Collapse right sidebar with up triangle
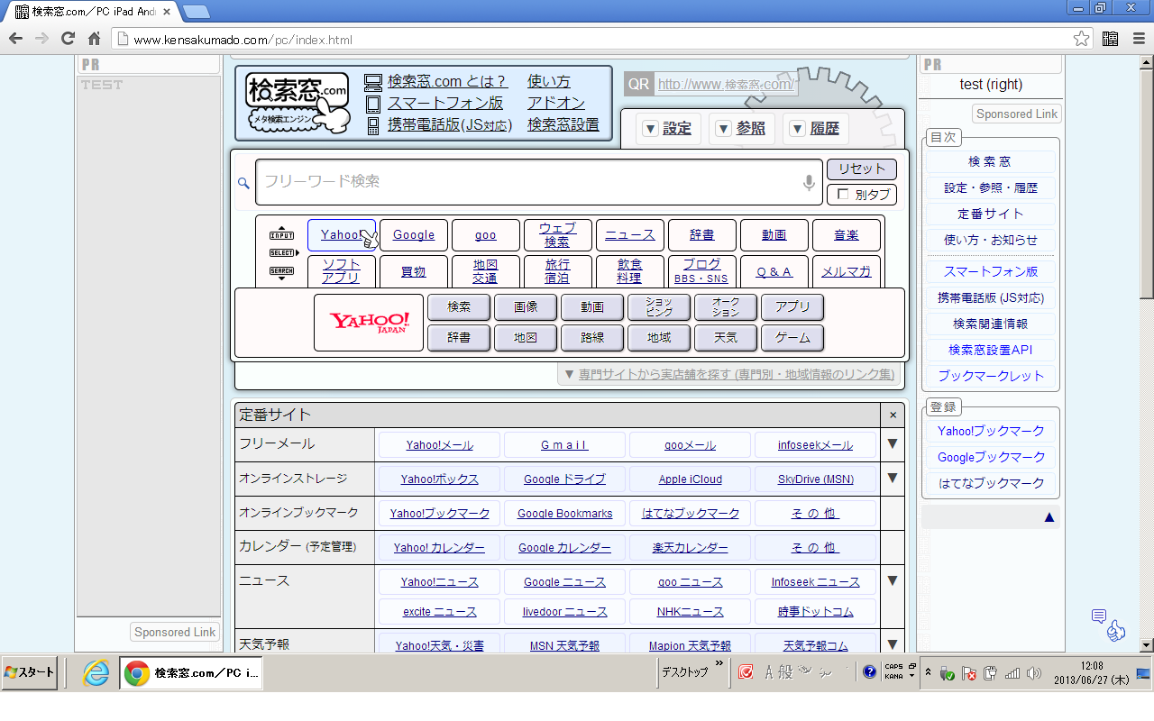This screenshot has height=721, width=1154. (1049, 517)
